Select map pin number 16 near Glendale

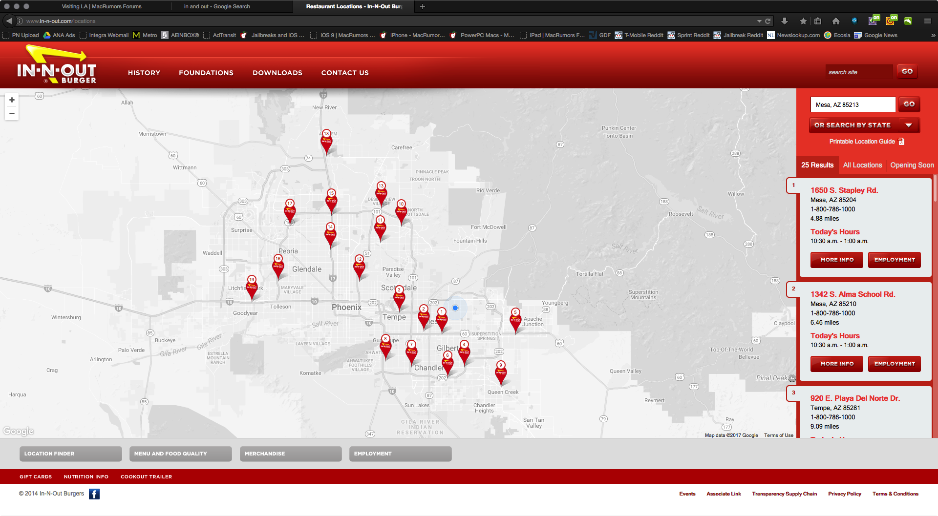coord(278,267)
